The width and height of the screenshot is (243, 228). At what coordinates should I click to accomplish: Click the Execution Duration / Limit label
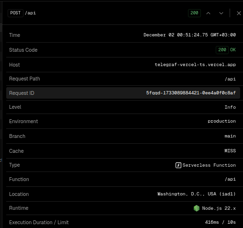click(39, 222)
